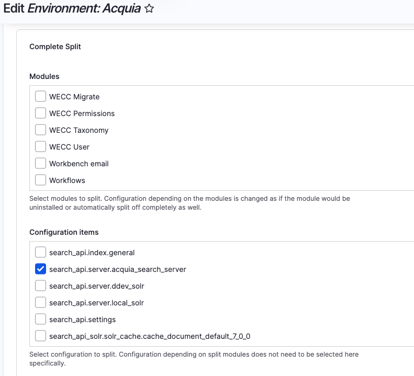The width and height of the screenshot is (414, 376).
Task: Toggle the search_api.settings checkbox
Action: coord(40,319)
